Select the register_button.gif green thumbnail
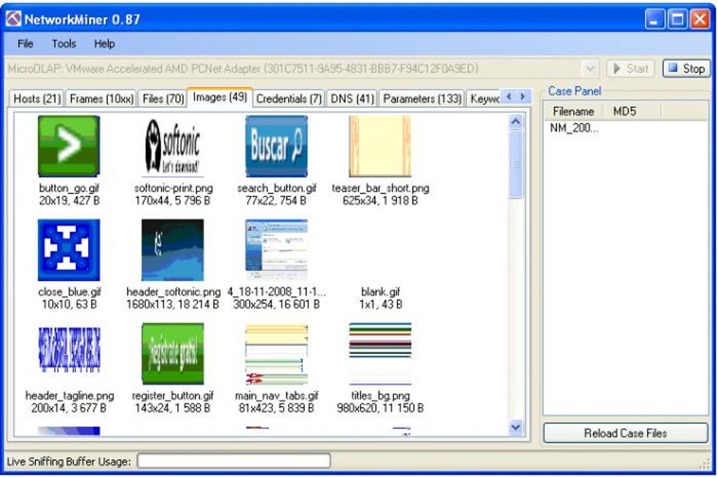 172,353
